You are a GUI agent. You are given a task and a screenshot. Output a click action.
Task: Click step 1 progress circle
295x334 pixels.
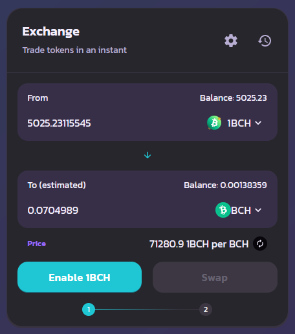click(89, 309)
